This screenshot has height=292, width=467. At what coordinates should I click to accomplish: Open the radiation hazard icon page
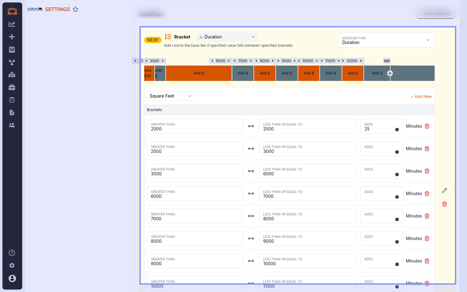click(x=12, y=62)
